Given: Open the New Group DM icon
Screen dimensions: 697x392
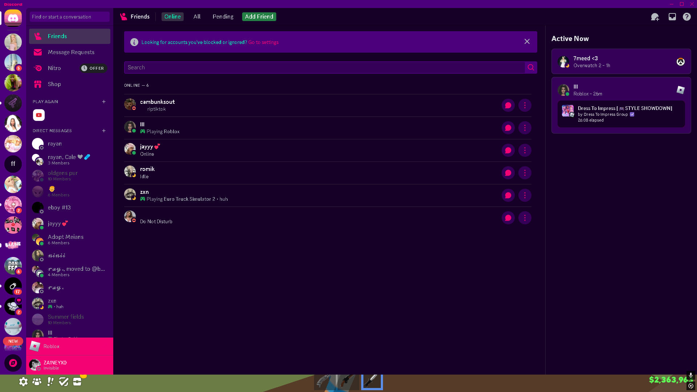Looking at the screenshot, I should coord(655,17).
